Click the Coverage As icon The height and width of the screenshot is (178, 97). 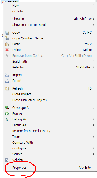pyautogui.click(x=7, y=107)
